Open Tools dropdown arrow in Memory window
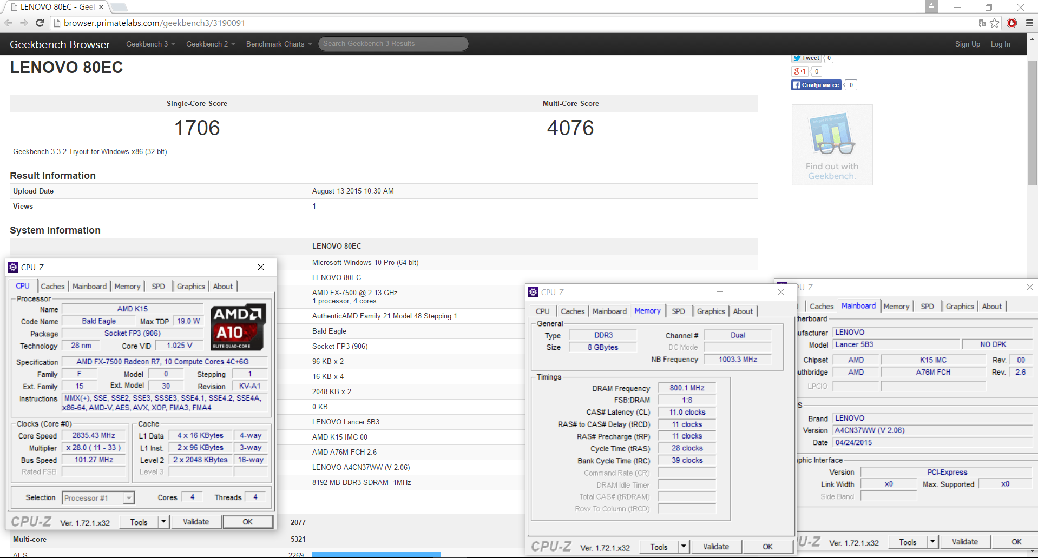This screenshot has width=1038, height=558. coord(684,547)
